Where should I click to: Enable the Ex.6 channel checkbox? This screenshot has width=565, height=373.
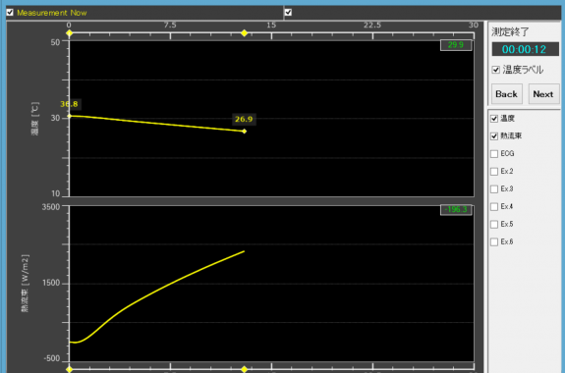[494, 241]
